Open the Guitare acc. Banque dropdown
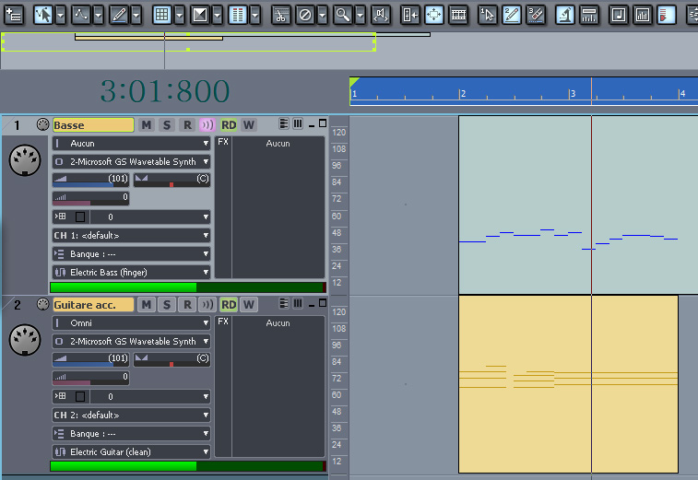 (x=131, y=434)
